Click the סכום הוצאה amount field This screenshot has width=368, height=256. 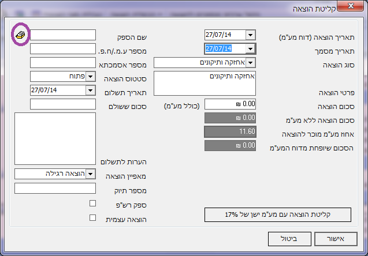pos(231,104)
